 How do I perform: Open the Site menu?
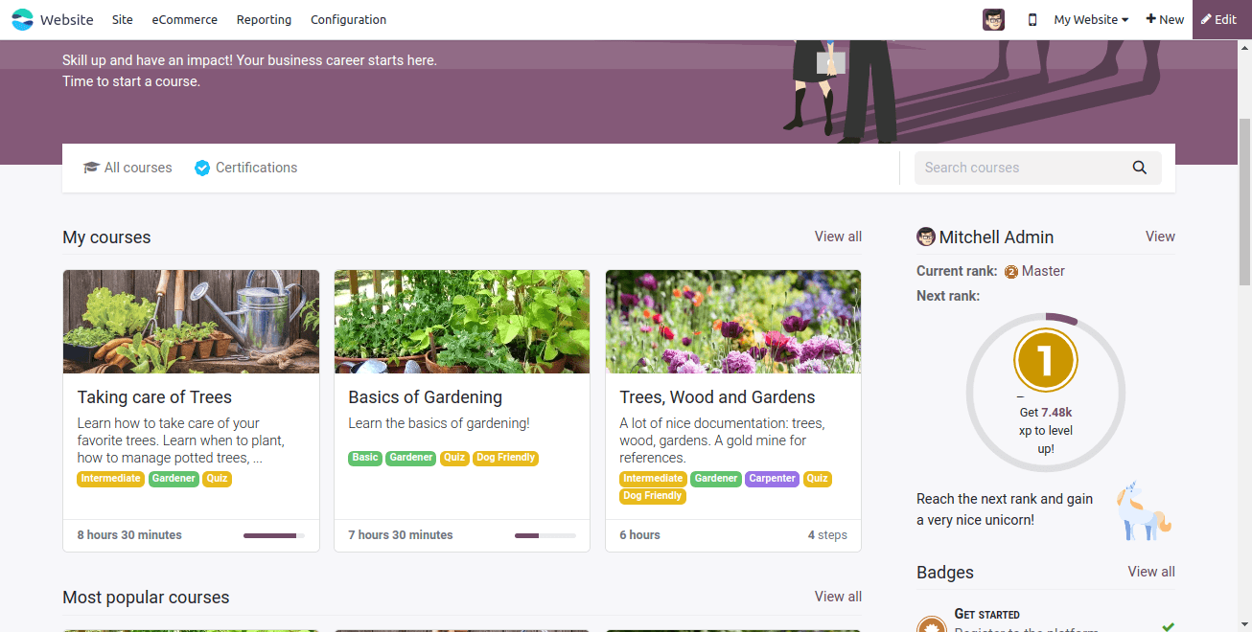tap(123, 19)
